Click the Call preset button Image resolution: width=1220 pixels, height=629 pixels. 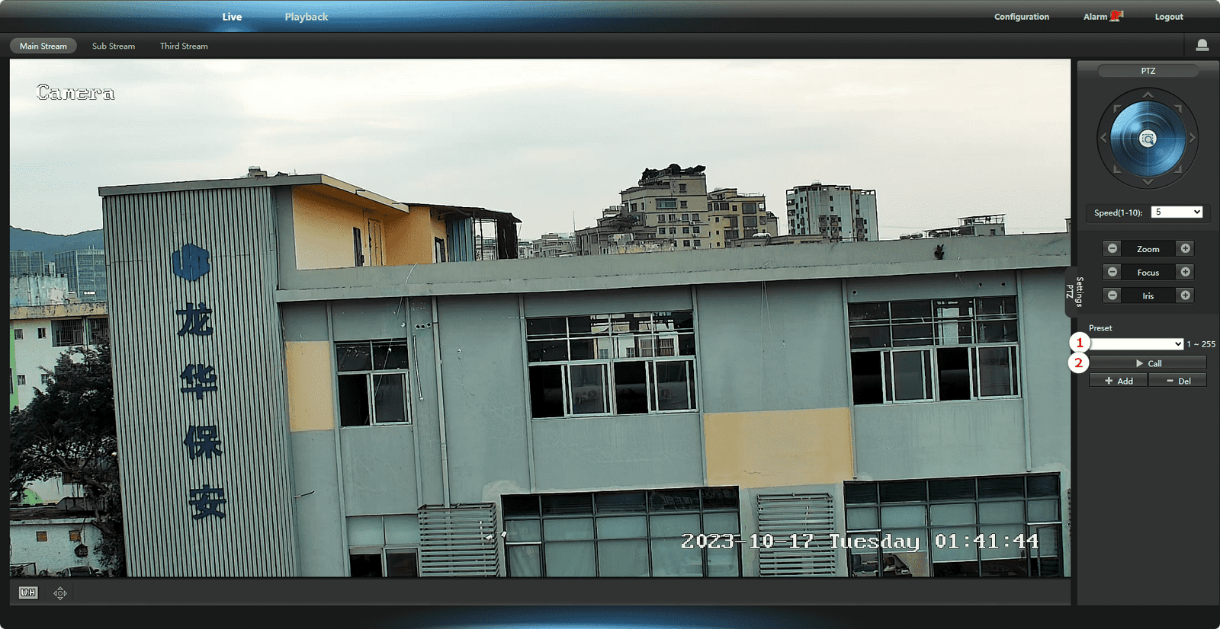1148,363
